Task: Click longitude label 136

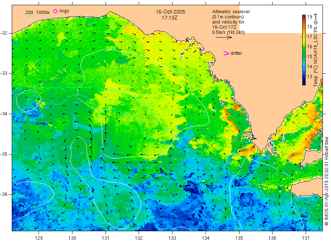Action: (272, 238)
